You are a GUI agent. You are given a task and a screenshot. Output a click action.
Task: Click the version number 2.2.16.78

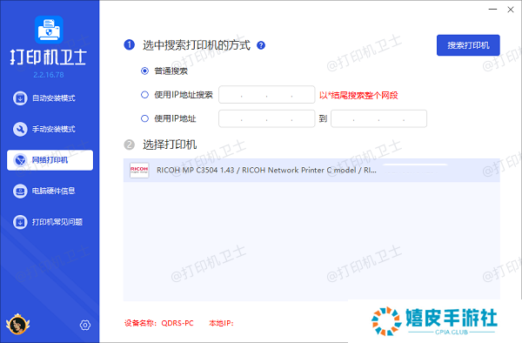tap(49, 75)
